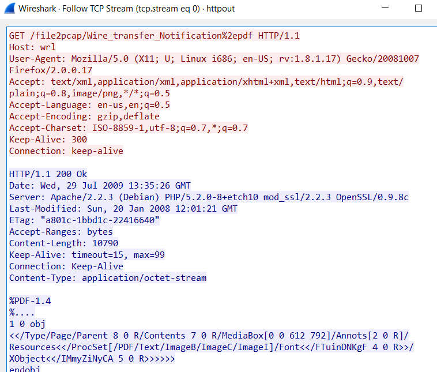Click the Date header in response
The width and height of the screenshot is (437, 372).
coord(100,186)
